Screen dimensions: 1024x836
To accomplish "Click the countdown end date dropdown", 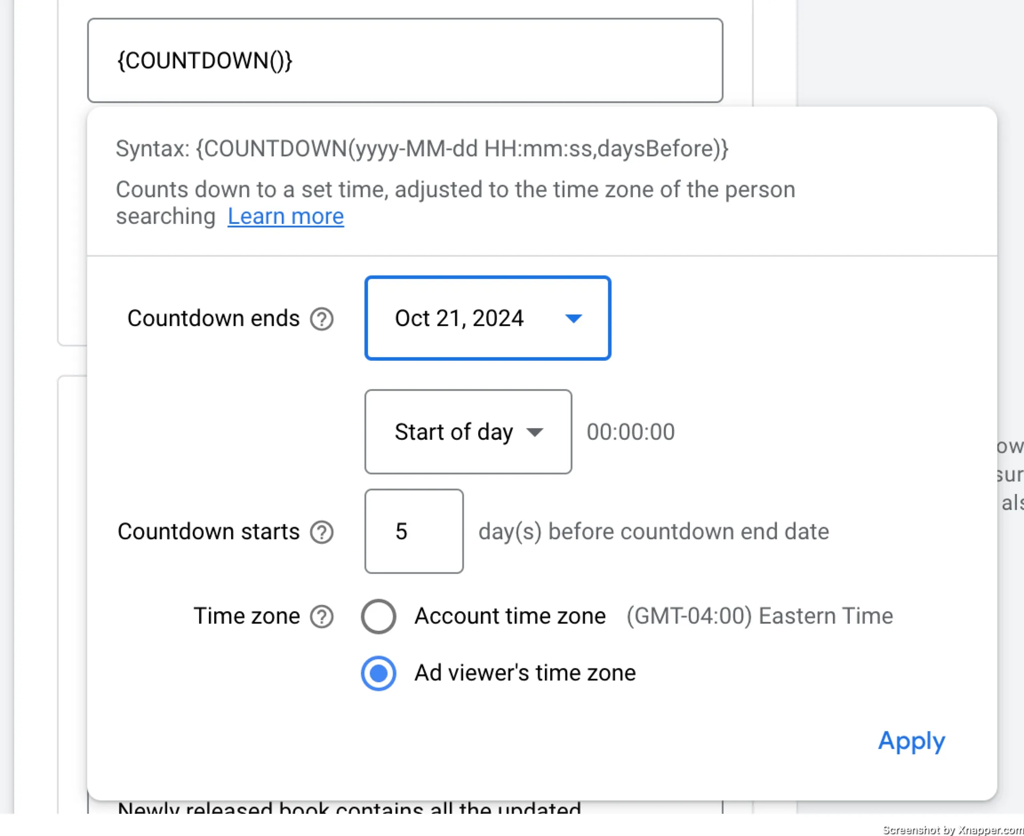I will coord(488,317).
